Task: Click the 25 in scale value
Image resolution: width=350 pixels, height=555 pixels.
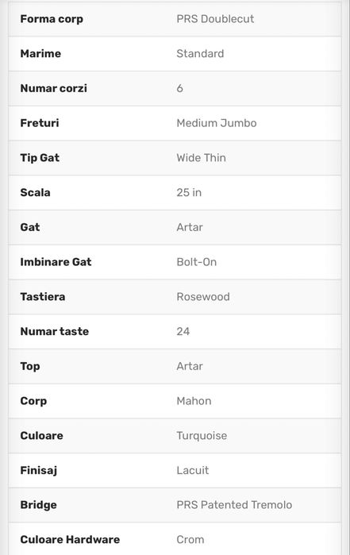Action: [189, 192]
